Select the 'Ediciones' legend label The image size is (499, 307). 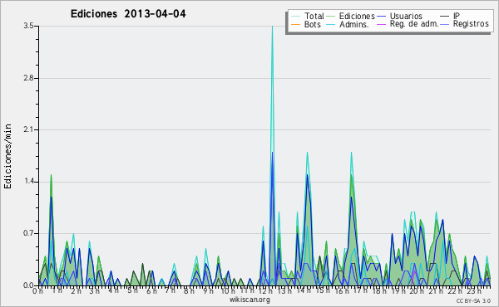(357, 16)
